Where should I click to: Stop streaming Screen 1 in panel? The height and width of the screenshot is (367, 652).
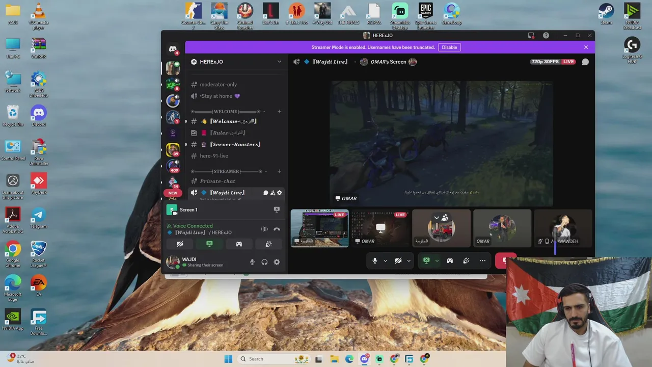click(277, 209)
